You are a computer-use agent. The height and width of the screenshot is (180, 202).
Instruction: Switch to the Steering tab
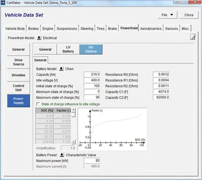click(x=87, y=29)
